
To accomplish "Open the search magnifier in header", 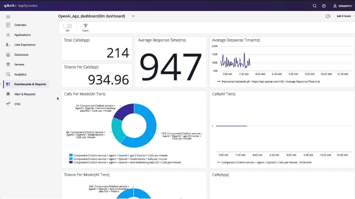I will pos(315,6).
